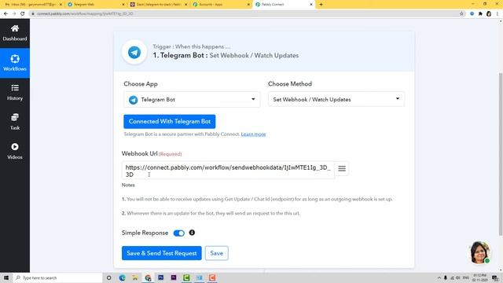Open Cortana circle on the taskbar
Screen dimensions: 503x283
pos(109,277)
